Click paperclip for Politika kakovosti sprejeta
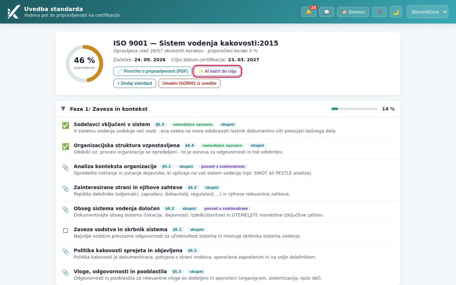The image size is (456, 285). [66, 252]
